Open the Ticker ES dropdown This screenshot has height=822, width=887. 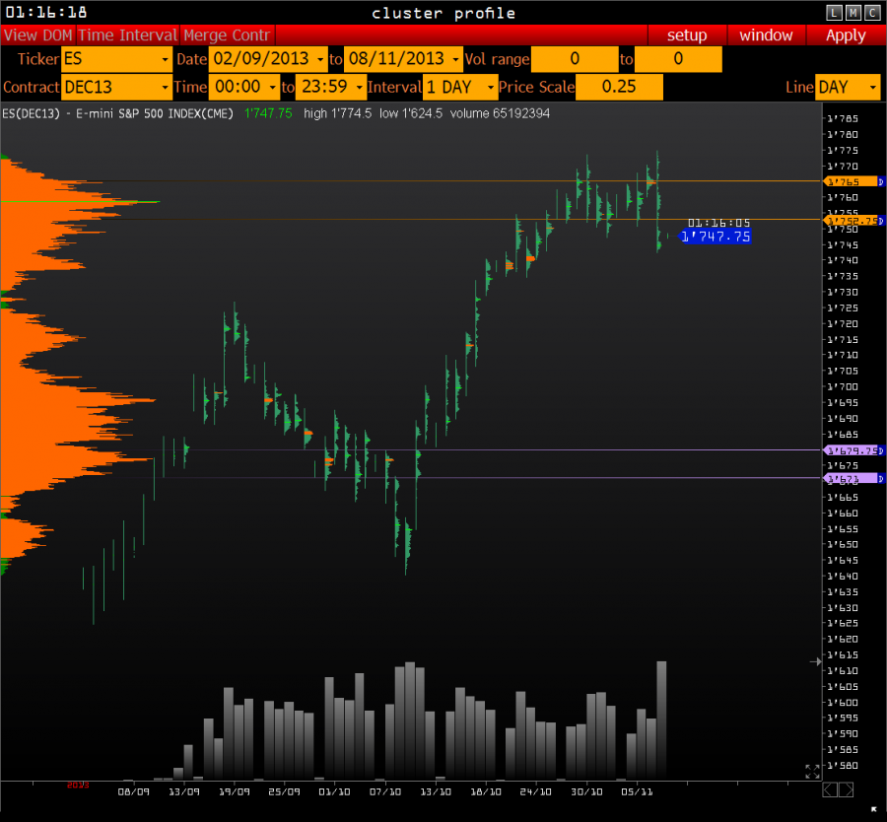(116, 59)
